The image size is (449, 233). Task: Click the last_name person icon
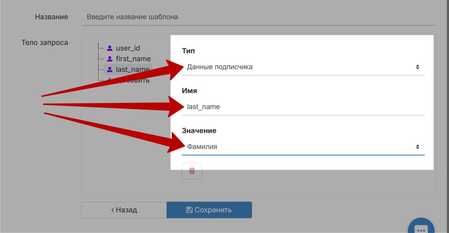[109, 69]
